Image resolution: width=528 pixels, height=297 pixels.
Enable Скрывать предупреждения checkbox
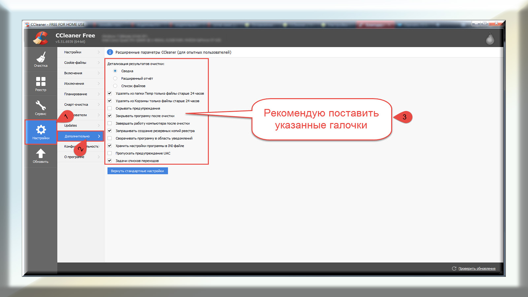[x=110, y=108]
